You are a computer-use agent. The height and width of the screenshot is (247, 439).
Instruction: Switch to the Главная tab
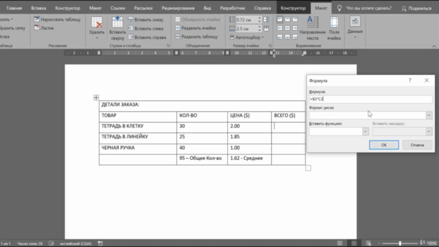pyautogui.click(x=14, y=8)
